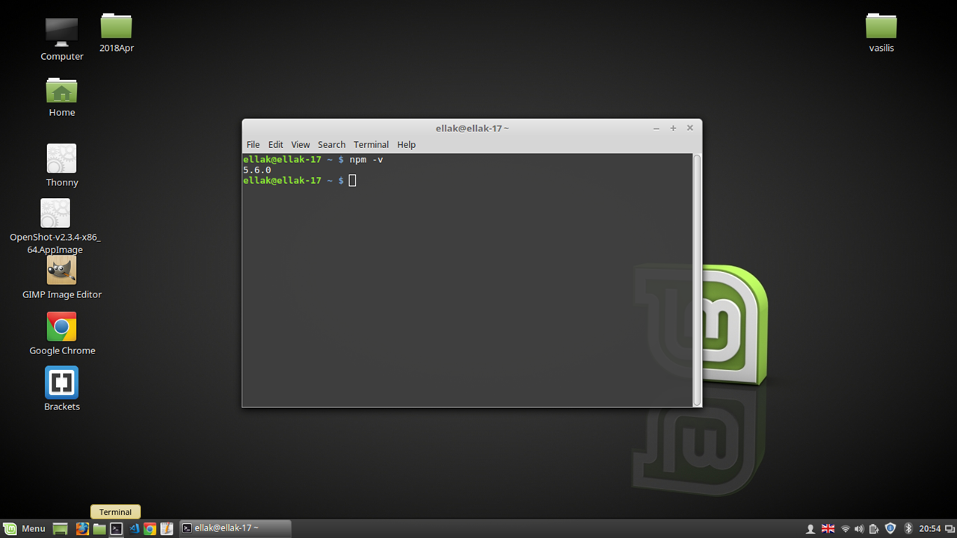
Task: Click the Terminal panel launcher
Action: tap(116, 528)
